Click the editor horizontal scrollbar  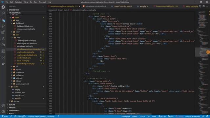click(x=103, y=114)
